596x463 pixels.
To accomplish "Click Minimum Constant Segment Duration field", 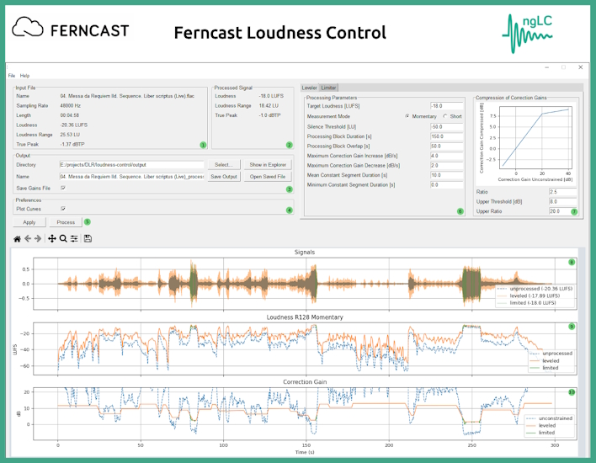I will pos(447,184).
